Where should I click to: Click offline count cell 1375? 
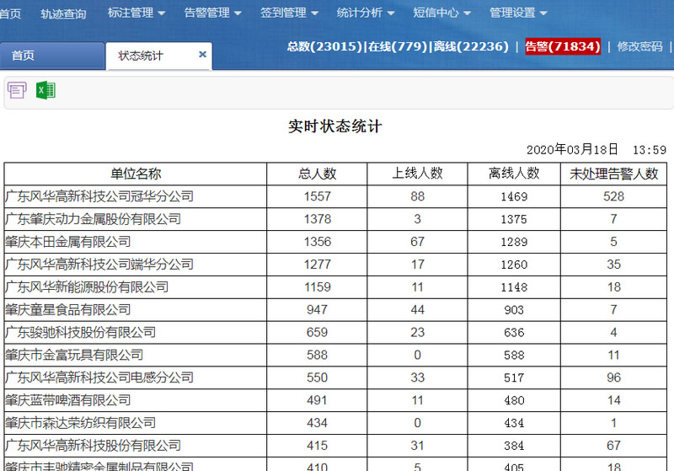point(514,219)
